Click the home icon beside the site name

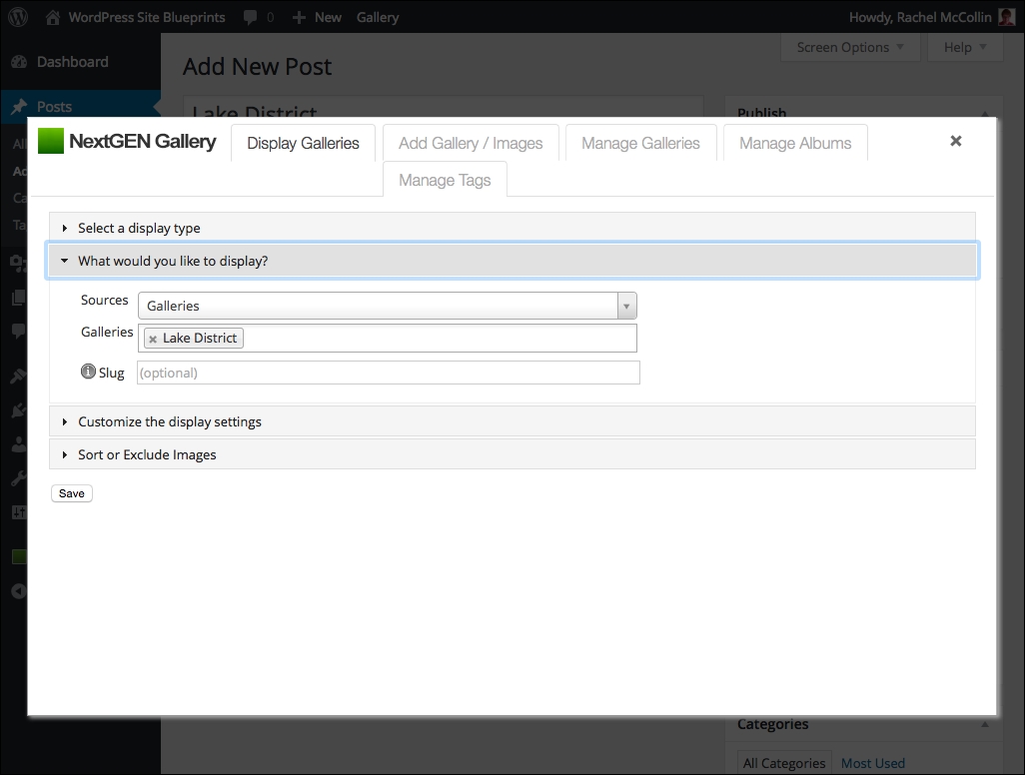53,18
